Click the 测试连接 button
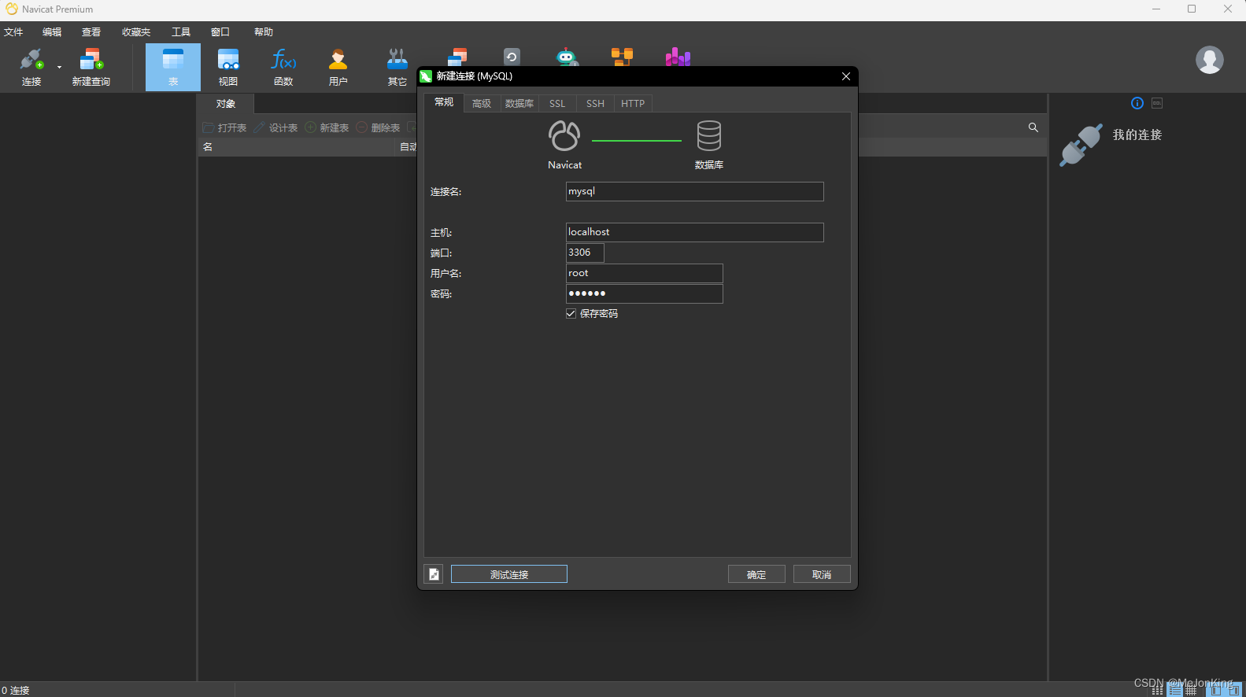The height and width of the screenshot is (697, 1246). [x=509, y=574]
